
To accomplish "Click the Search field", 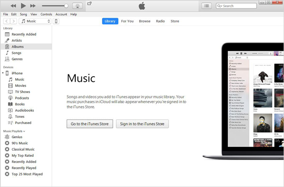I will pyautogui.click(x=236, y=6).
